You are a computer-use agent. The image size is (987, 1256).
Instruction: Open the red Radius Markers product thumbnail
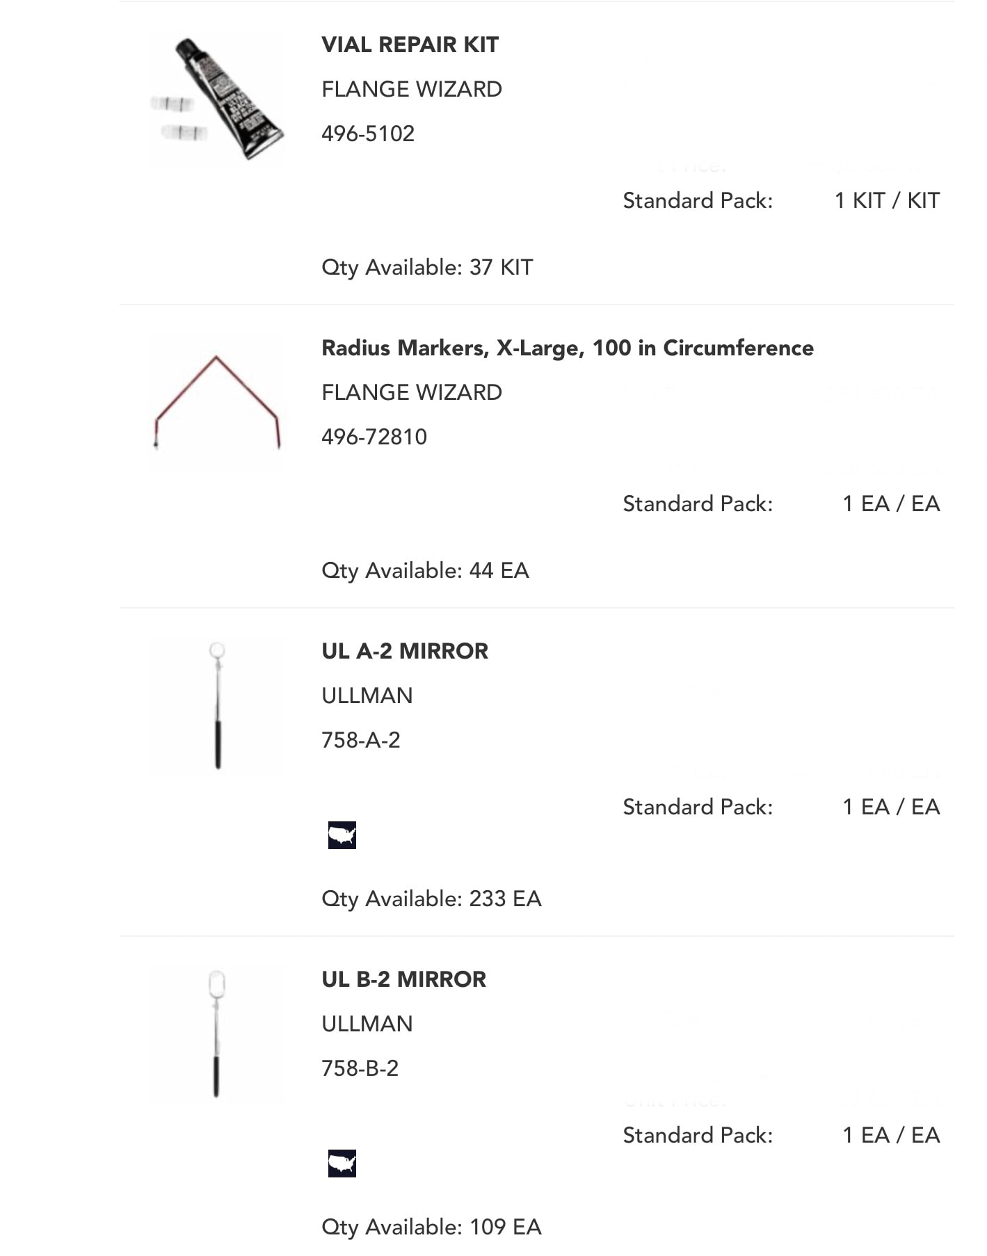click(x=217, y=402)
